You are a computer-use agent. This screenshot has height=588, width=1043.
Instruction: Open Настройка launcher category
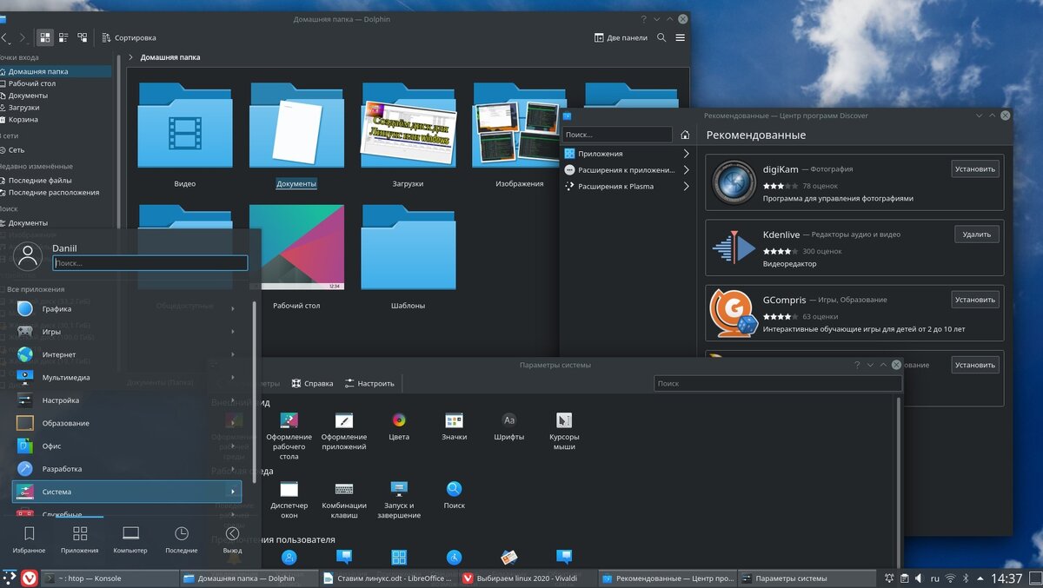126,400
